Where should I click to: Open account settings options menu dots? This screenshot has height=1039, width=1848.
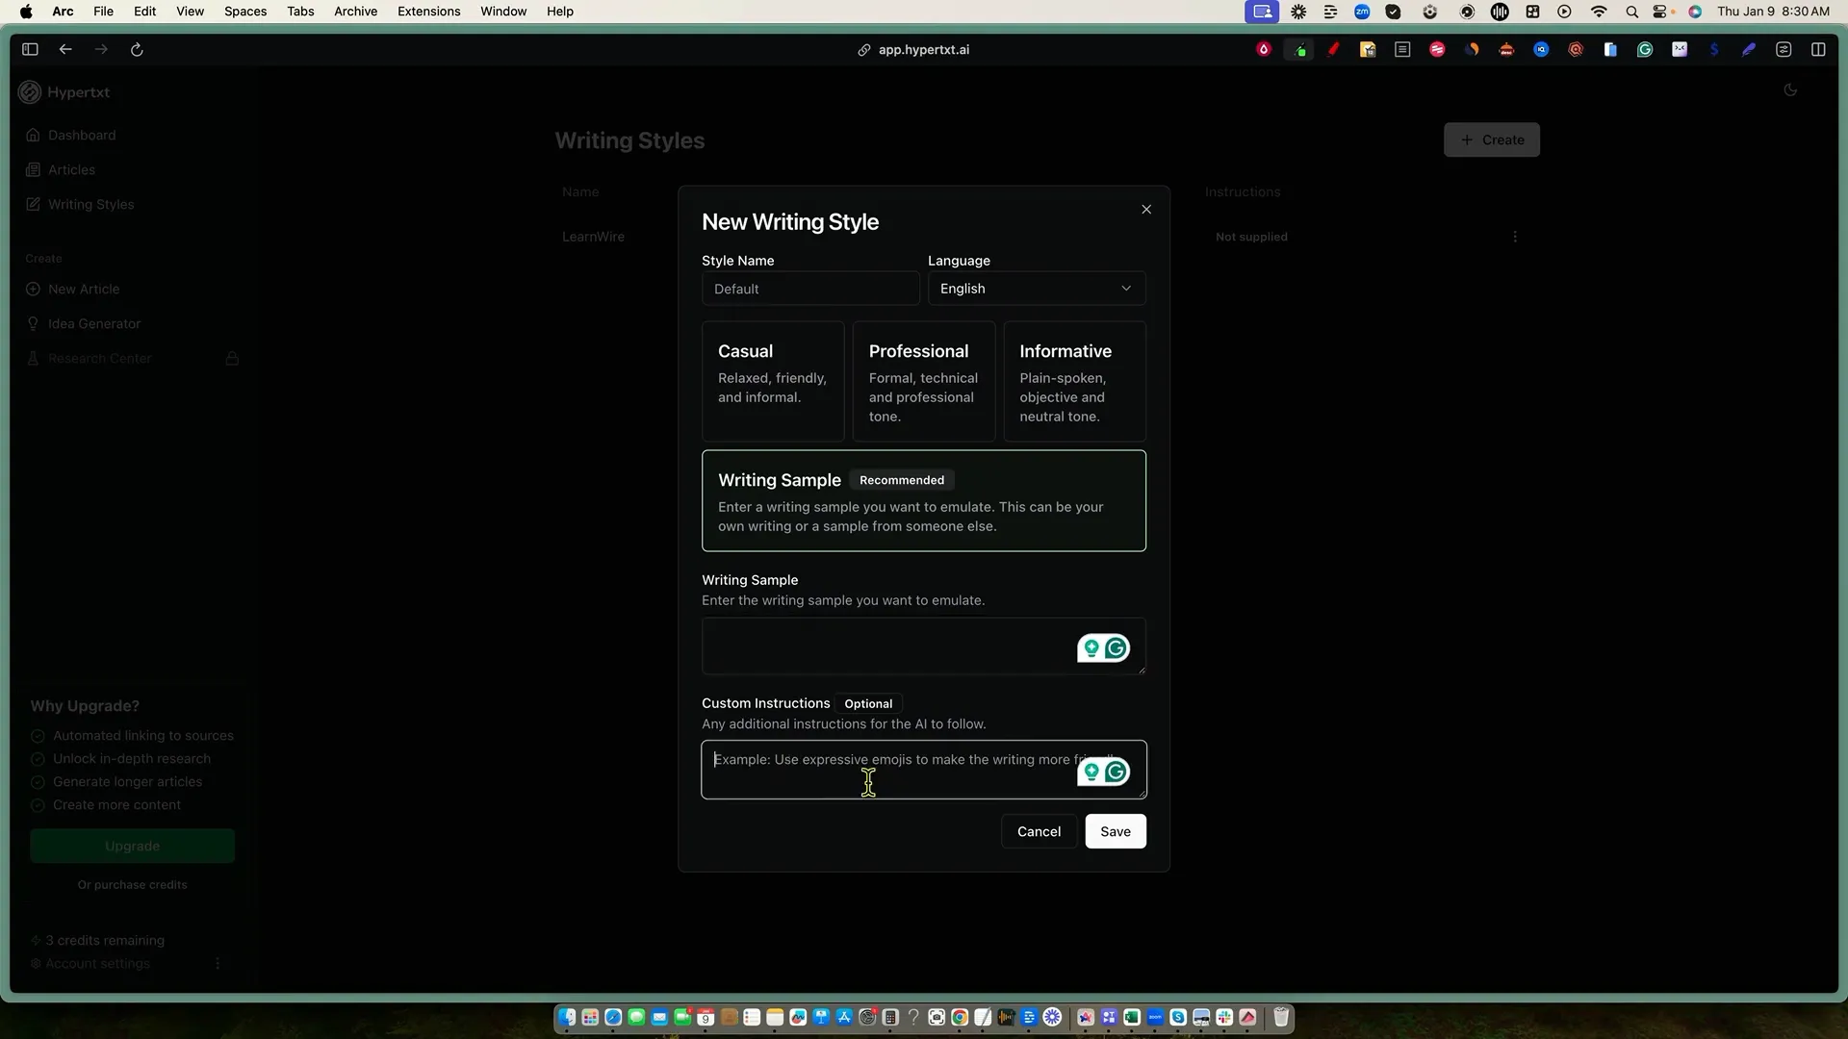218,963
